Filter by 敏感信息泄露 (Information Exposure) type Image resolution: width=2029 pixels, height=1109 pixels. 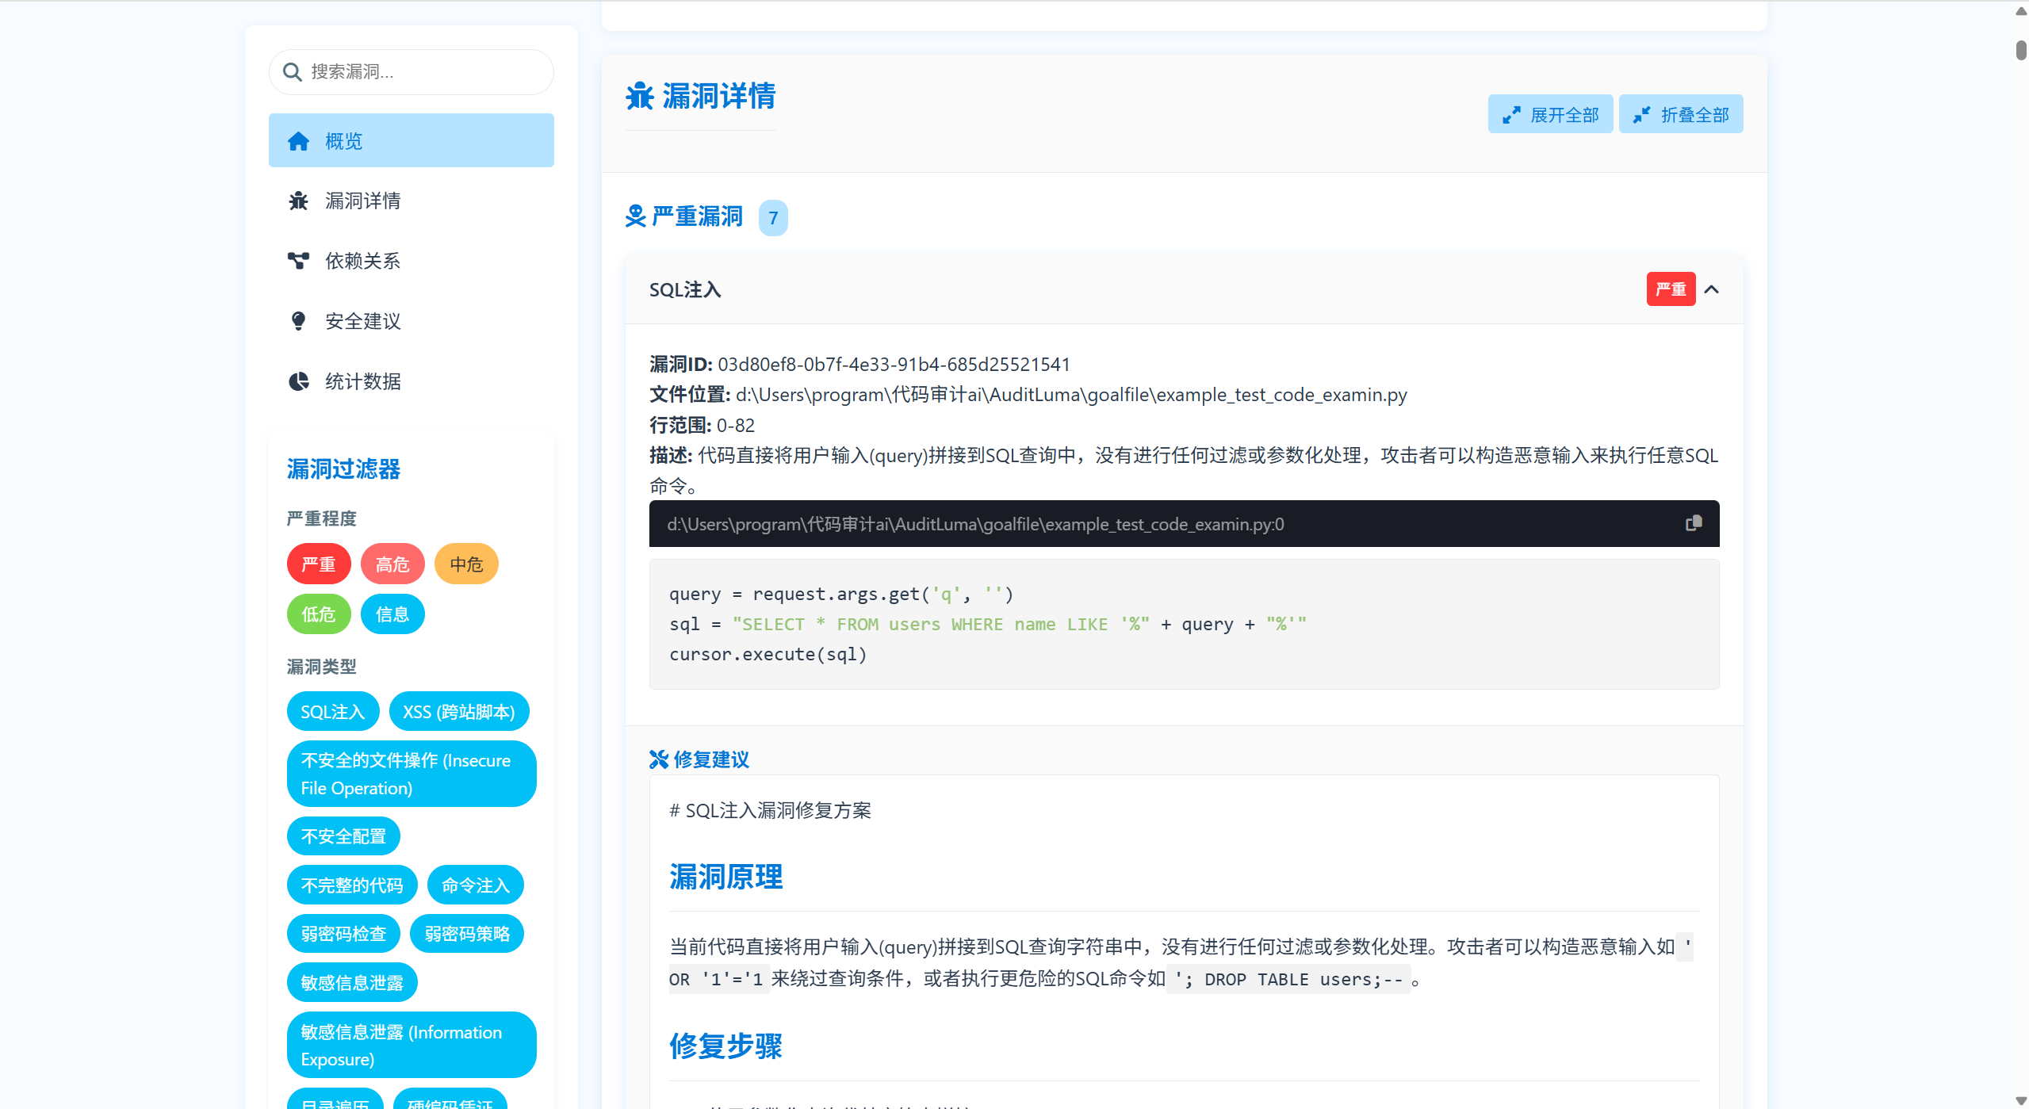click(x=412, y=1045)
